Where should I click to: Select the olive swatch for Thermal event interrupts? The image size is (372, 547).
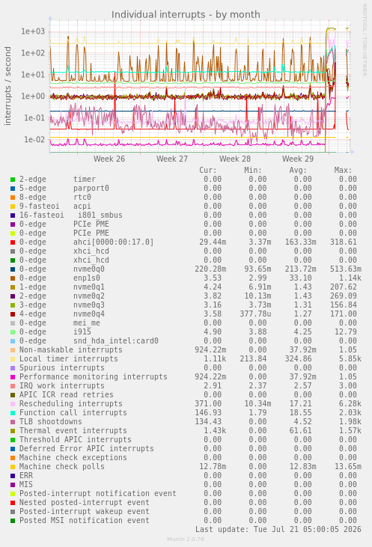(13, 431)
